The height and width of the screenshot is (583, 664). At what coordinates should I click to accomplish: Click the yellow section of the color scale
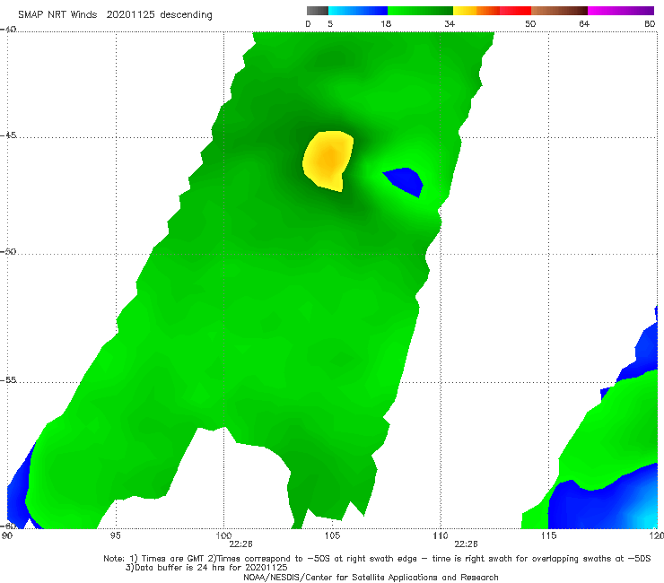click(465, 11)
